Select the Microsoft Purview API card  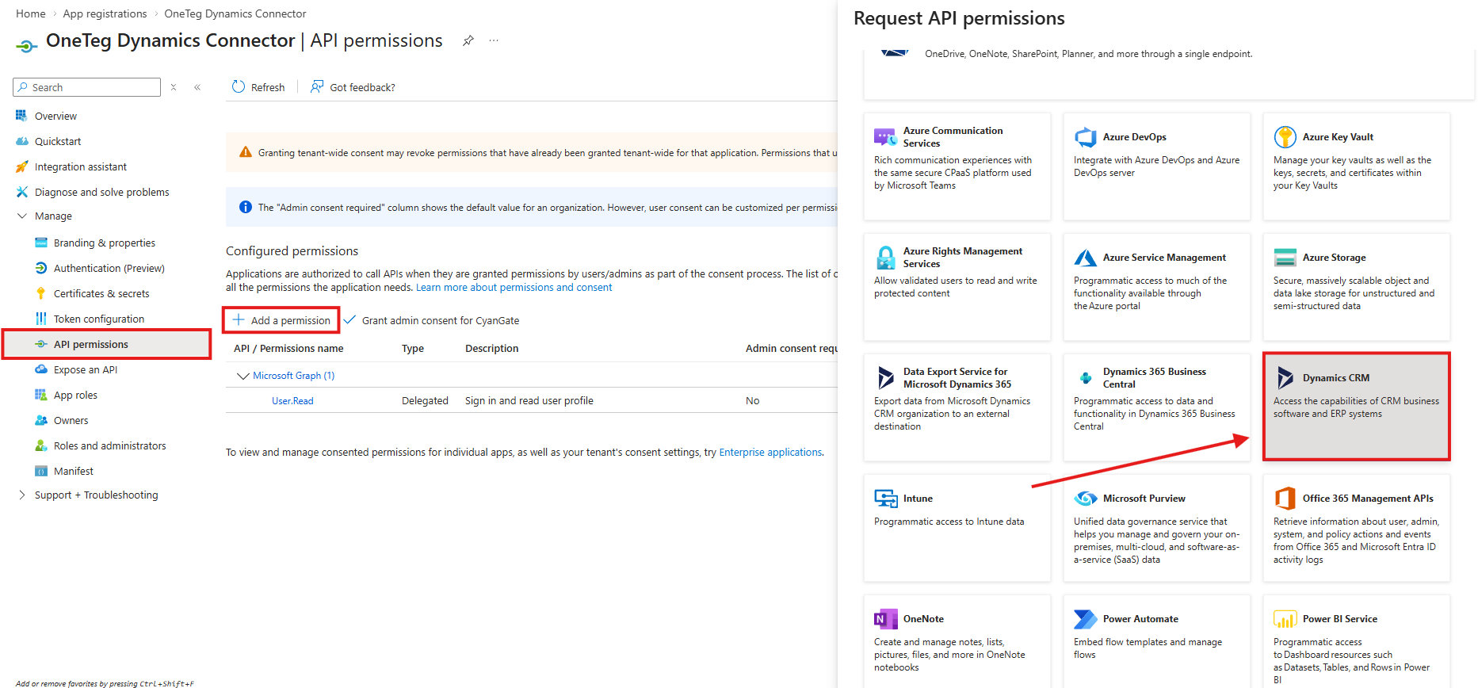tap(1156, 528)
